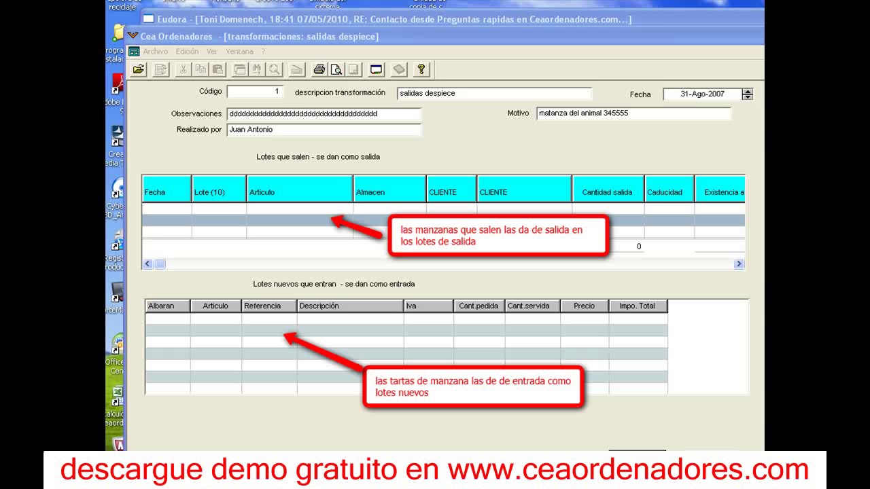The image size is (870, 489).
Task: Open print preview icon
Action: coord(336,69)
